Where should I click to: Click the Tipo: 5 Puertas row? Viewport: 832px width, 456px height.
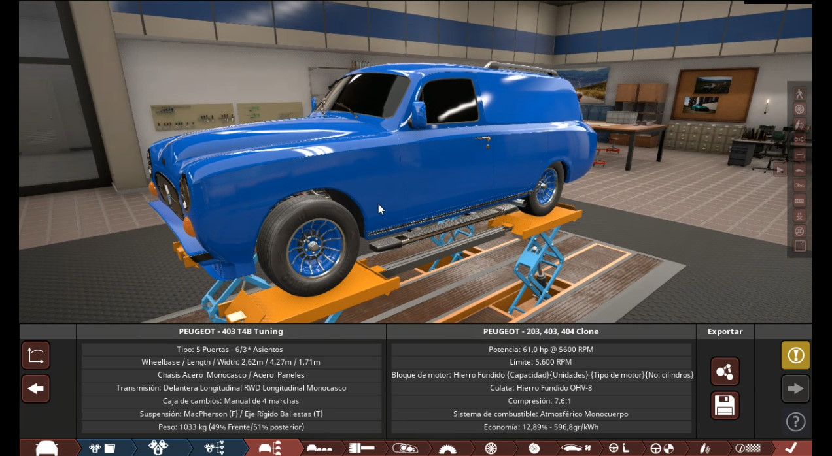[x=231, y=350]
